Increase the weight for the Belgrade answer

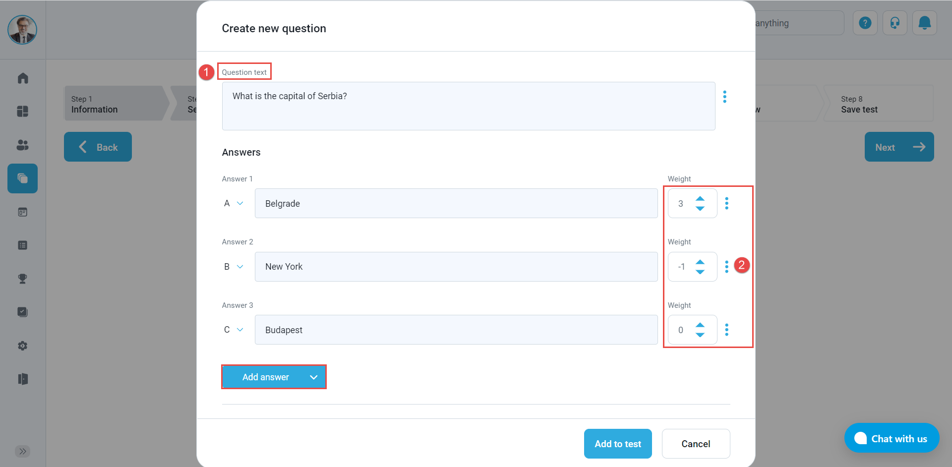(x=700, y=198)
